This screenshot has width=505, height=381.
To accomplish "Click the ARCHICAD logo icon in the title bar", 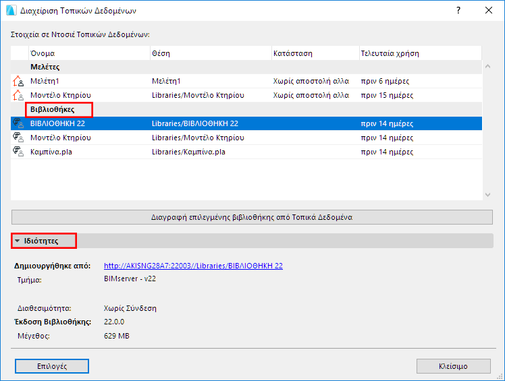I will [x=11, y=10].
